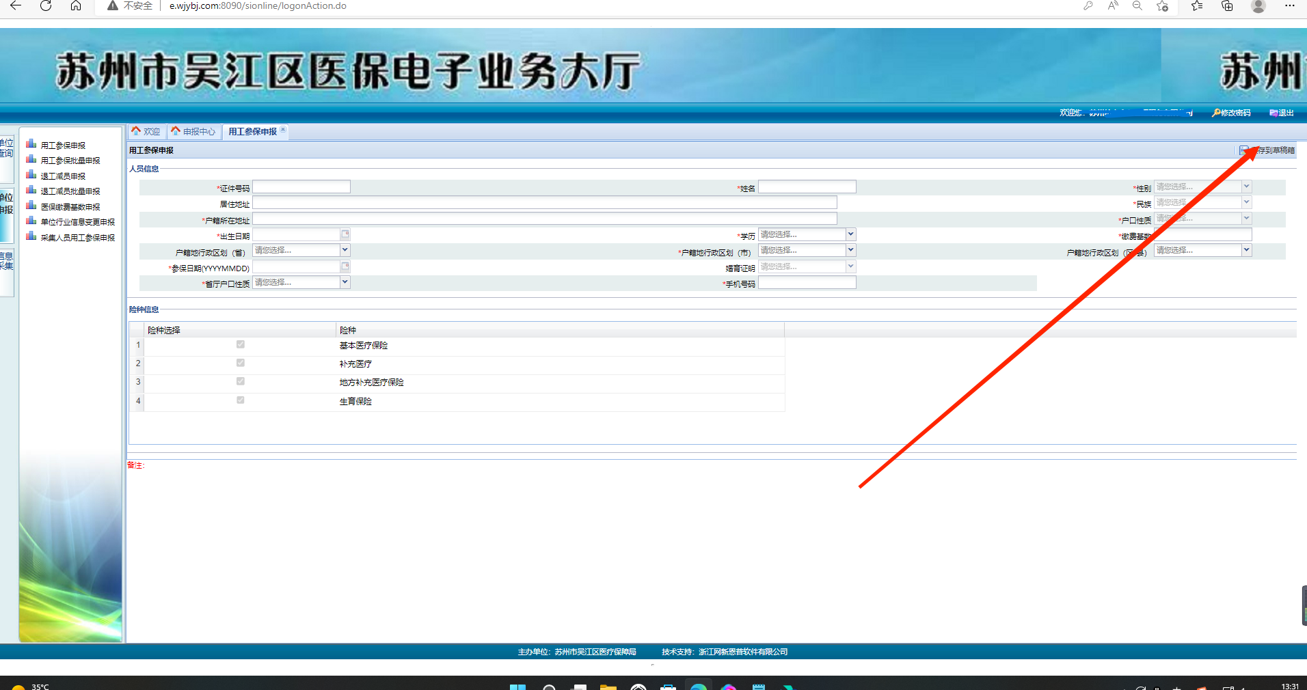Click the chart icon beside 退工减员申报
1307x690 pixels.
(x=31, y=175)
